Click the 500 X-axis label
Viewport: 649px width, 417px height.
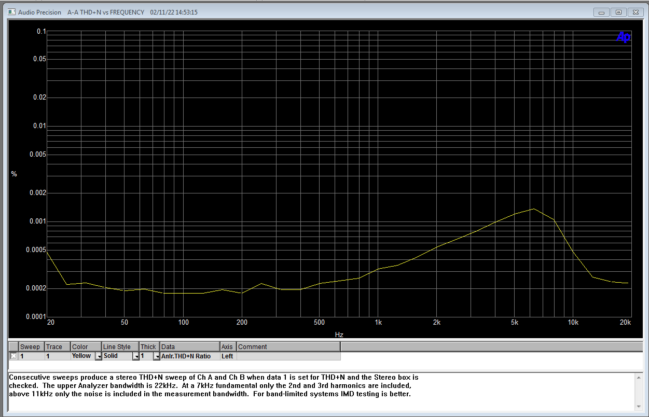tap(319, 323)
